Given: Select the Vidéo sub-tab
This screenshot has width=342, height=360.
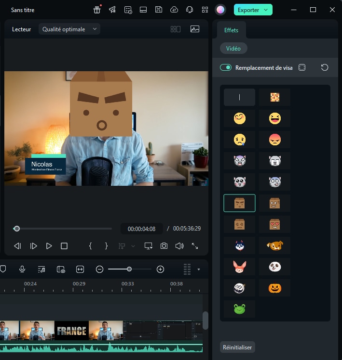Looking at the screenshot, I should click(x=233, y=49).
